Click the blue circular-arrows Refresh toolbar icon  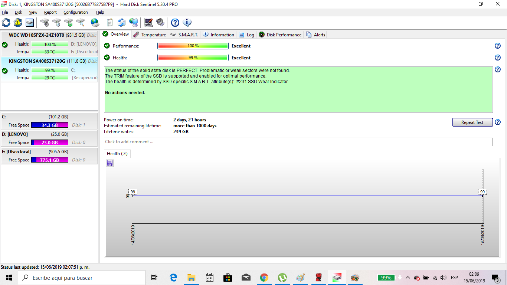tap(6, 23)
